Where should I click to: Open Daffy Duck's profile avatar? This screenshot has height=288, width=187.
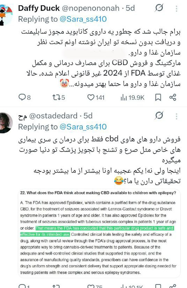[6, 15]
